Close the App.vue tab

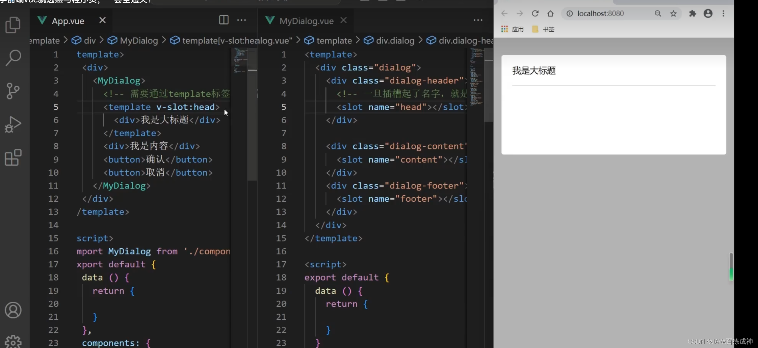click(x=102, y=20)
